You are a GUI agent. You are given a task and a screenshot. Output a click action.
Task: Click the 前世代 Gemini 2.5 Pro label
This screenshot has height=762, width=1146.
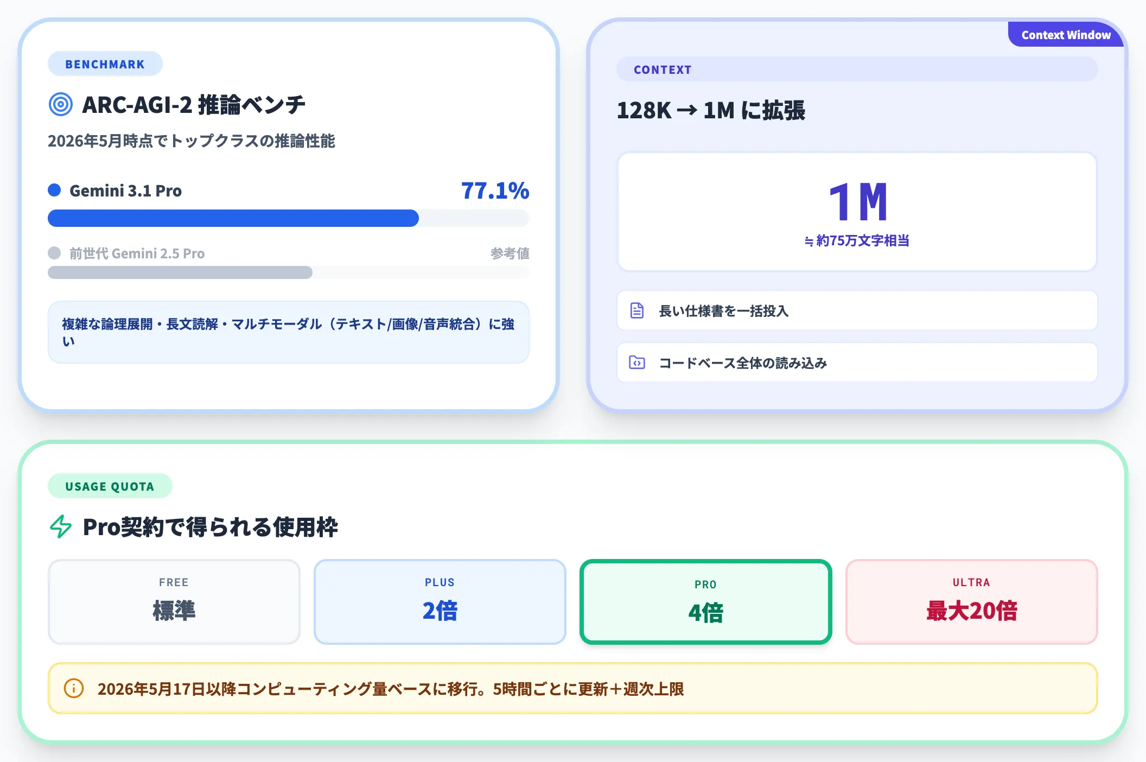point(137,253)
